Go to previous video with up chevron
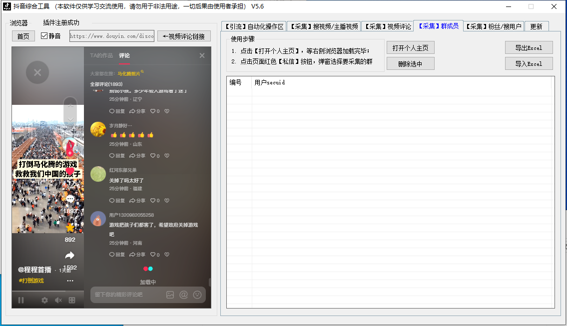Screen dimensions: 567x326 pyautogui.click(x=70, y=105)
